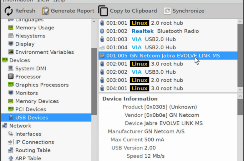The width and height of the screenshot is (244, 161).
Task: Click the Vendor value GN Netcom
Action: (172, 115)
